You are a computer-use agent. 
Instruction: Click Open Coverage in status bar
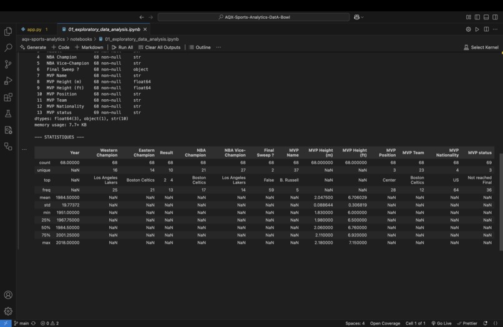pyautogui.click(x=385, y=323)
